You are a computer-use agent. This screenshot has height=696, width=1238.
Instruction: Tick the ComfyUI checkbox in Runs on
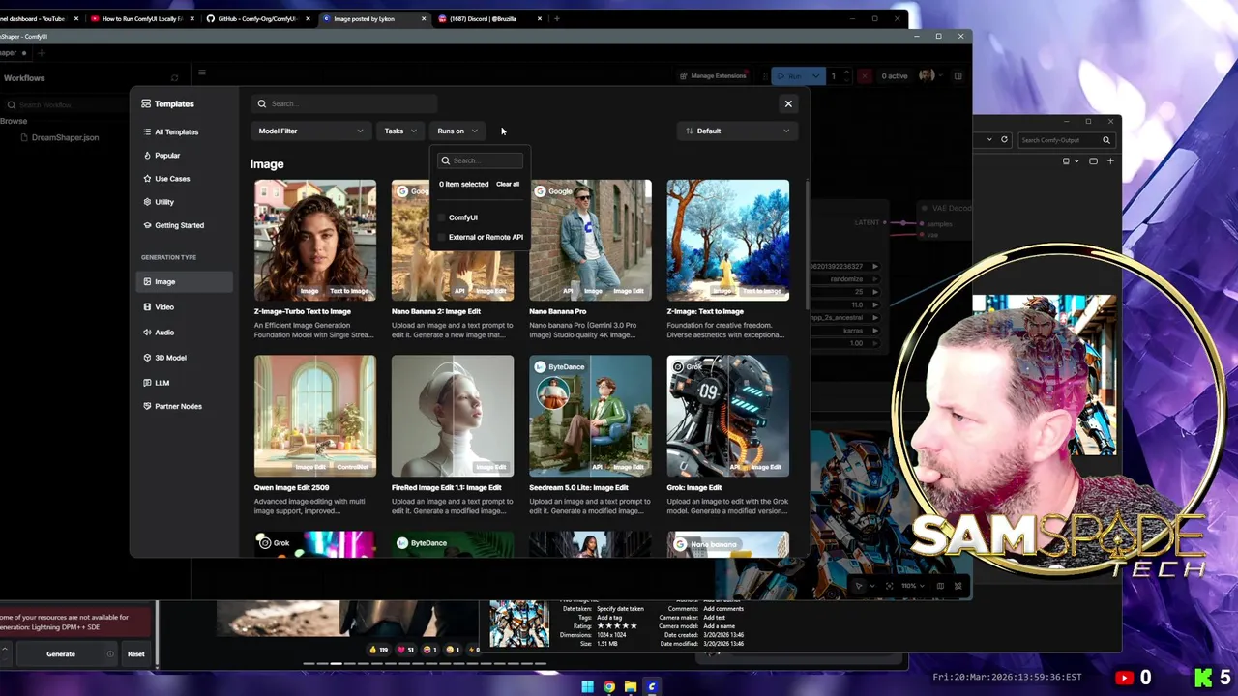click(x=443, y=217)
